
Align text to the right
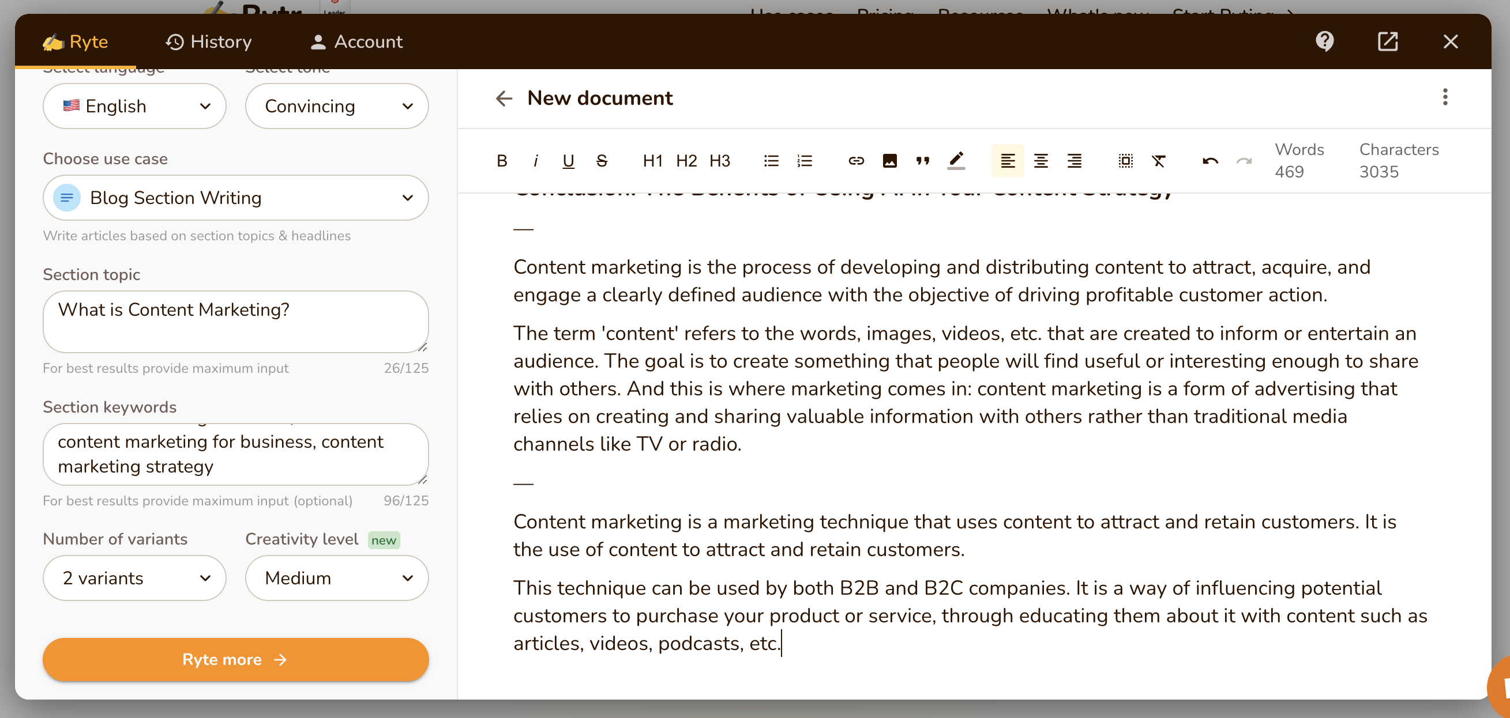(1075, 160)
